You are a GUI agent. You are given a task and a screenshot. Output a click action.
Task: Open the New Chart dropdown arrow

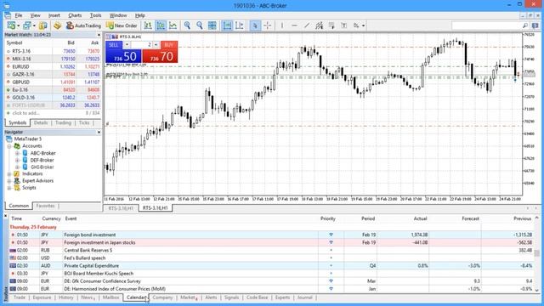point(18,25)
